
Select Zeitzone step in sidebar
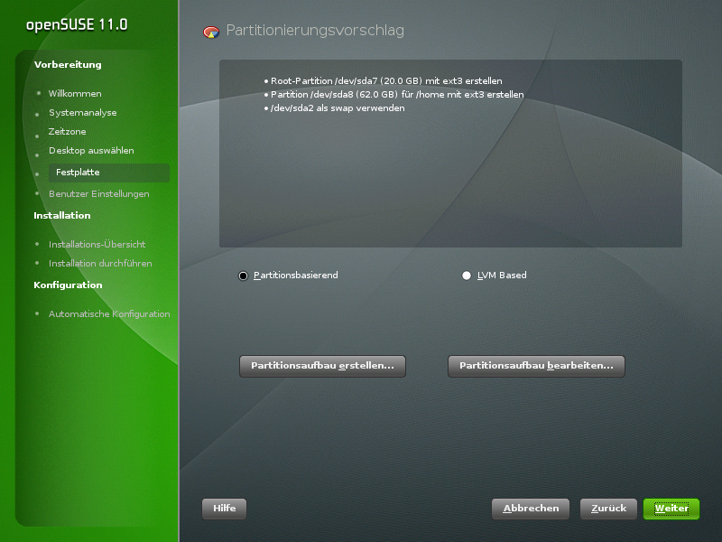67,131
